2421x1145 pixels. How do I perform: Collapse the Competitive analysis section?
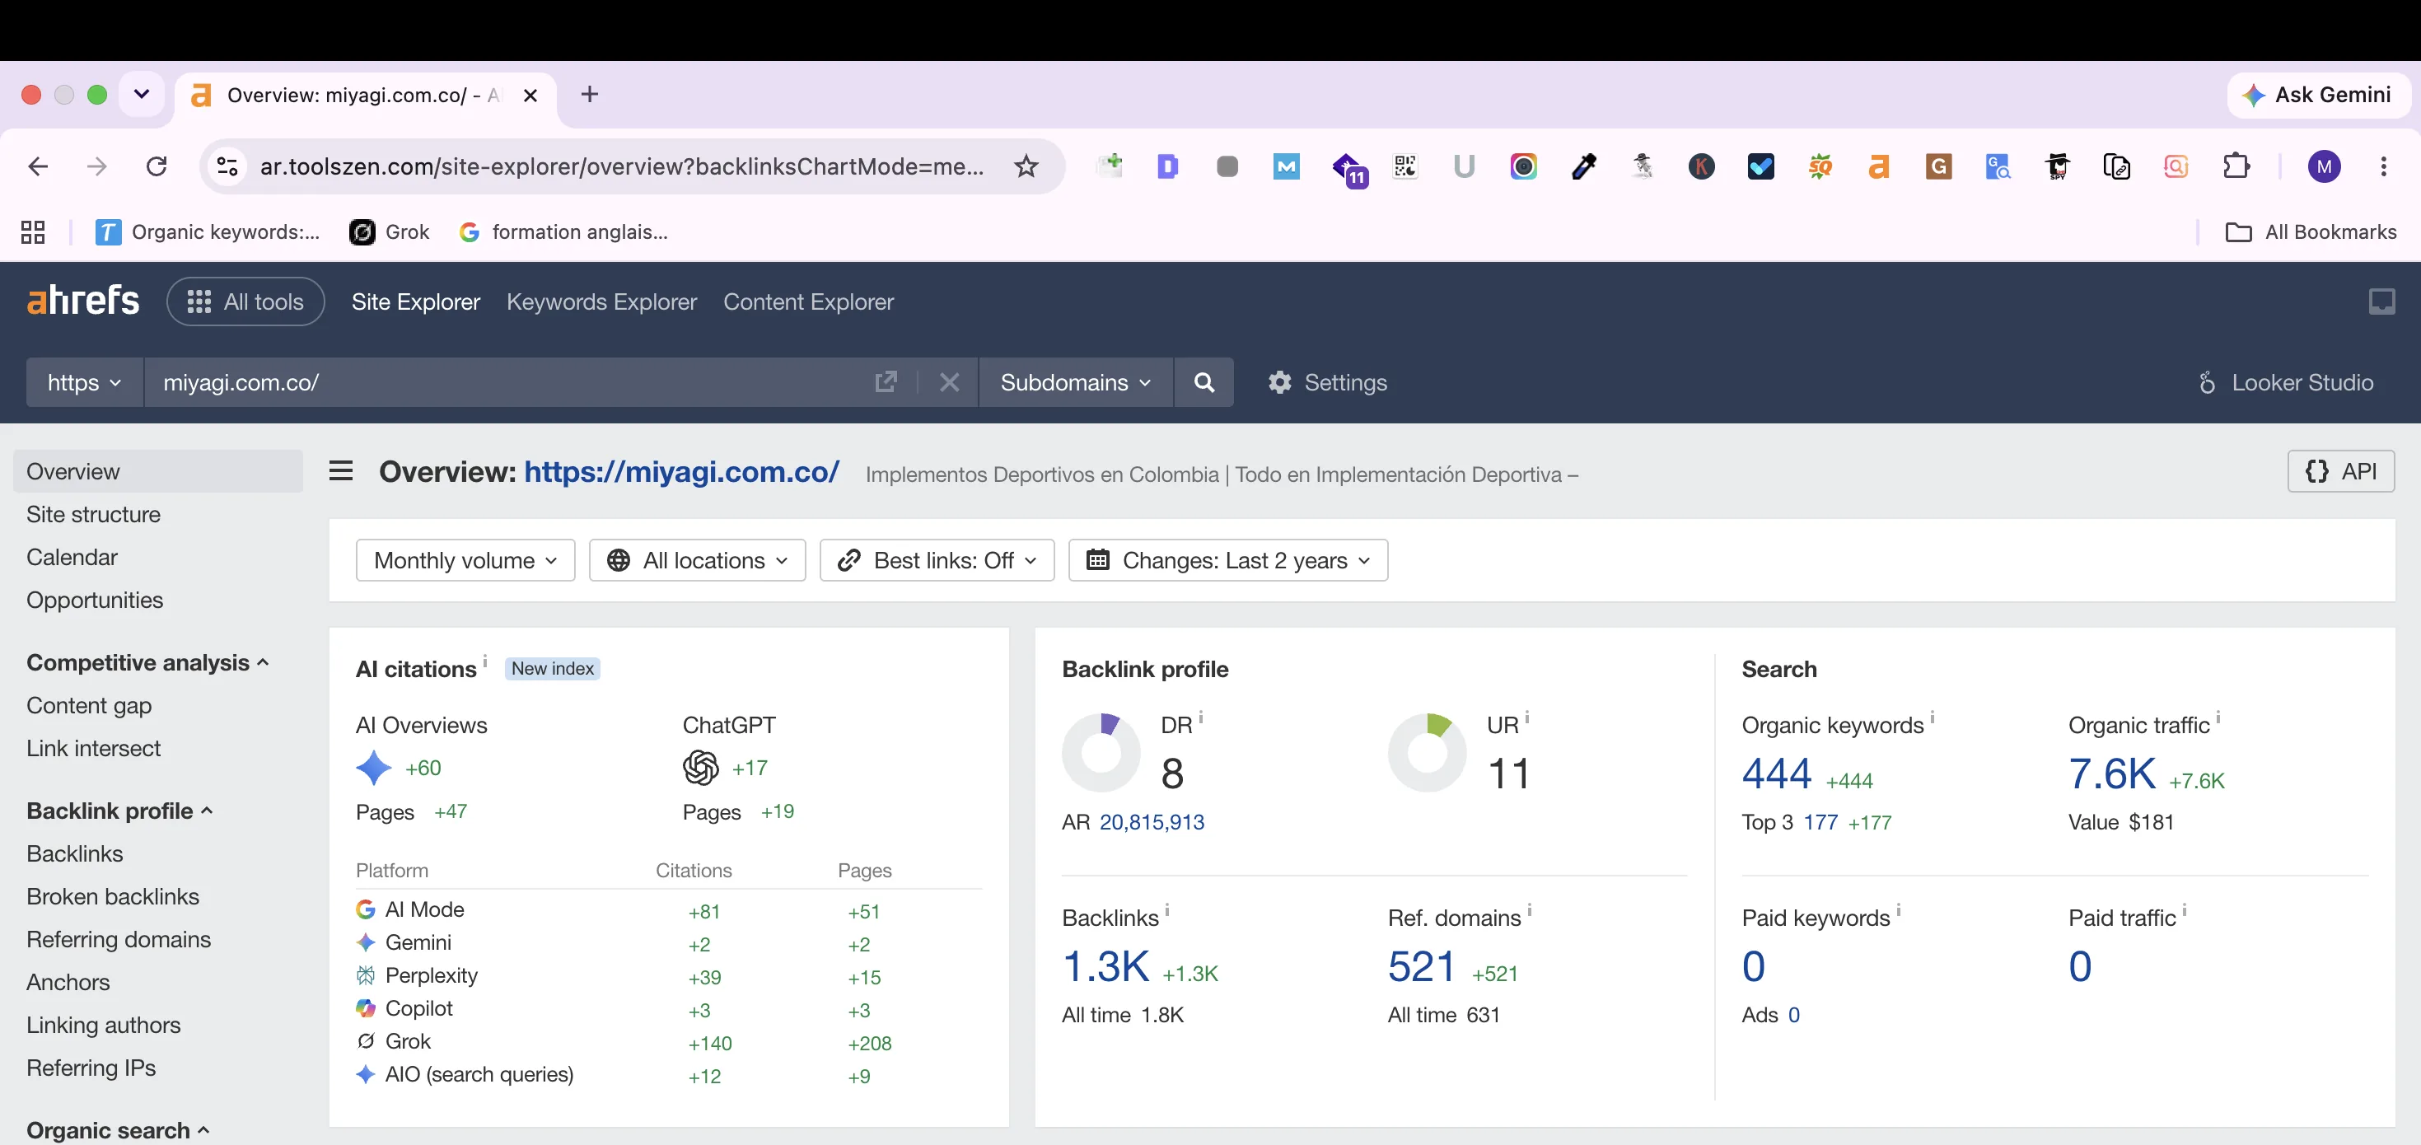[x=147, y=663]
